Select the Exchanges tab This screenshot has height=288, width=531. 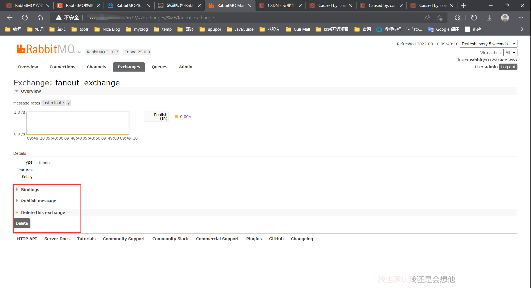pyautogui.click(x=129, y=67)
